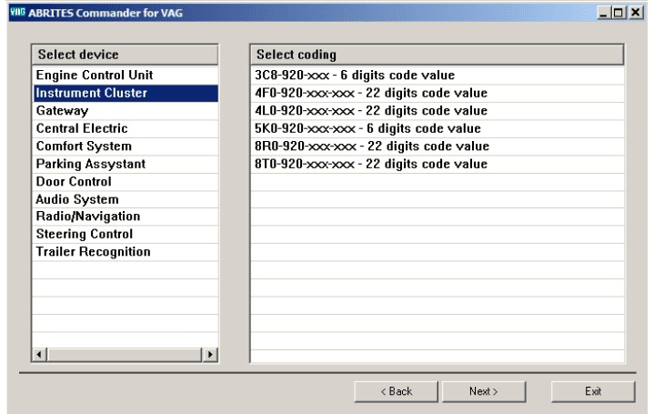Select Engine Control Unit device
The width and height of the screenshot is (654, 414).
click(x=94, y=75)
